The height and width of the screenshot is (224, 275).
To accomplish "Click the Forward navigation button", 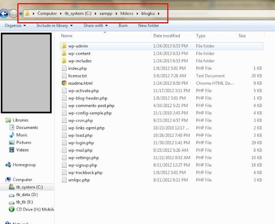I will (13, 13).
